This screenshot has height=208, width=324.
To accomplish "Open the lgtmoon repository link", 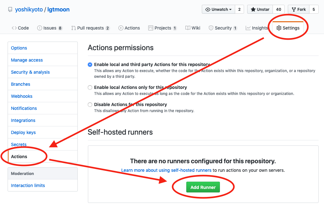I will 58,10.
